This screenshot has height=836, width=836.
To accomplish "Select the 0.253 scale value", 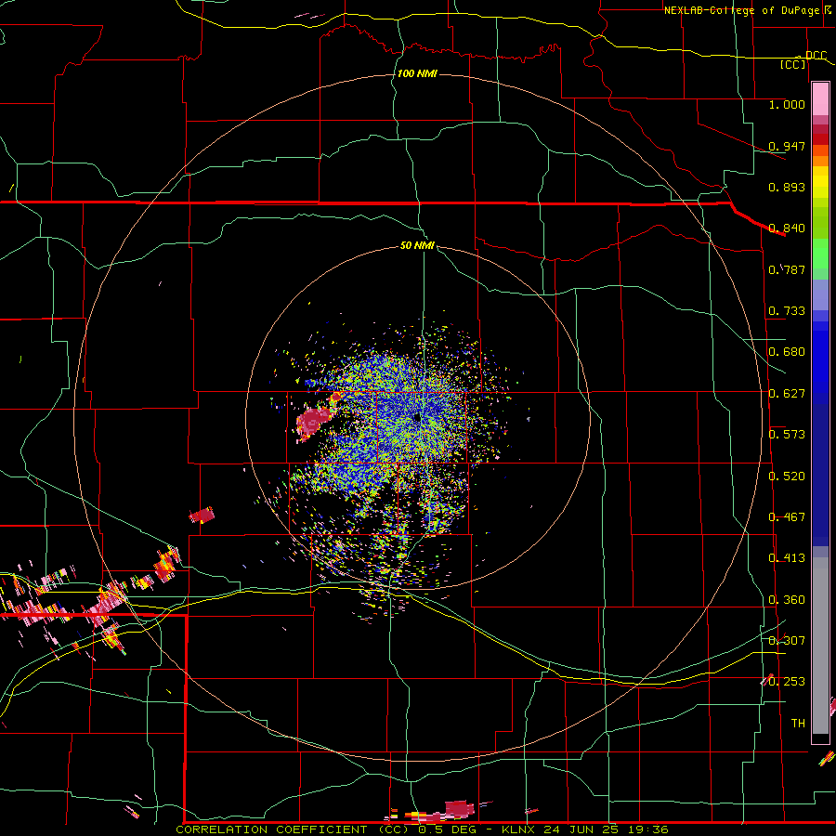I will [x=787, y=682].
